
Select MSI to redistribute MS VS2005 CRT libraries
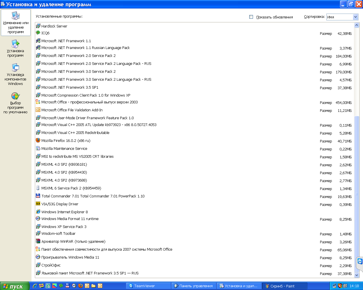pos(194,157)
